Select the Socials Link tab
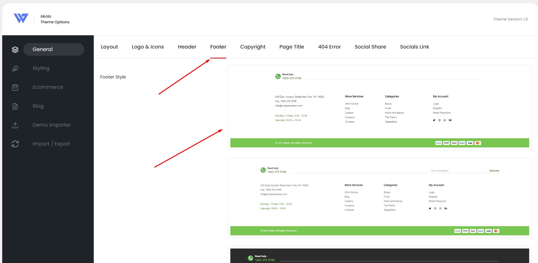 (x=415, y=47)
